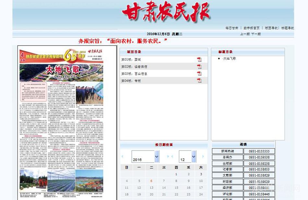Open 每日甘肃 navigation link
Viewport: 308px width, 200px height.
[x=232, y=28]
